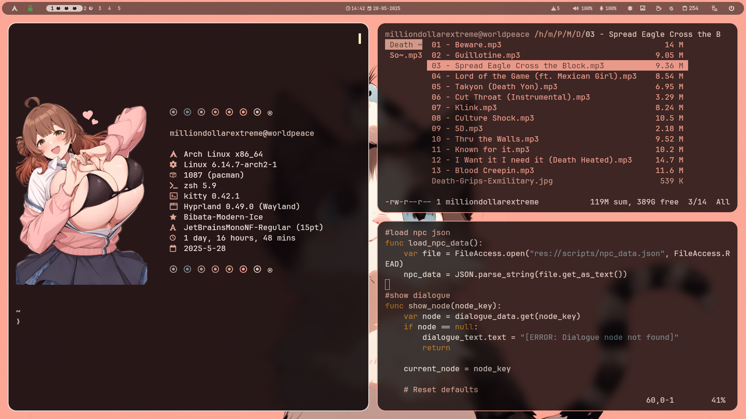
Task: Open the pending updates download indicator
Action: [555, 8]
